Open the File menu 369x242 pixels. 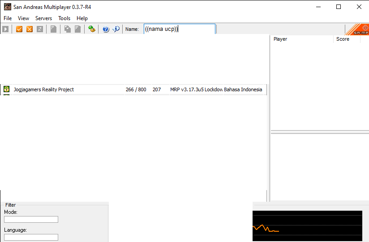(8, 18)
